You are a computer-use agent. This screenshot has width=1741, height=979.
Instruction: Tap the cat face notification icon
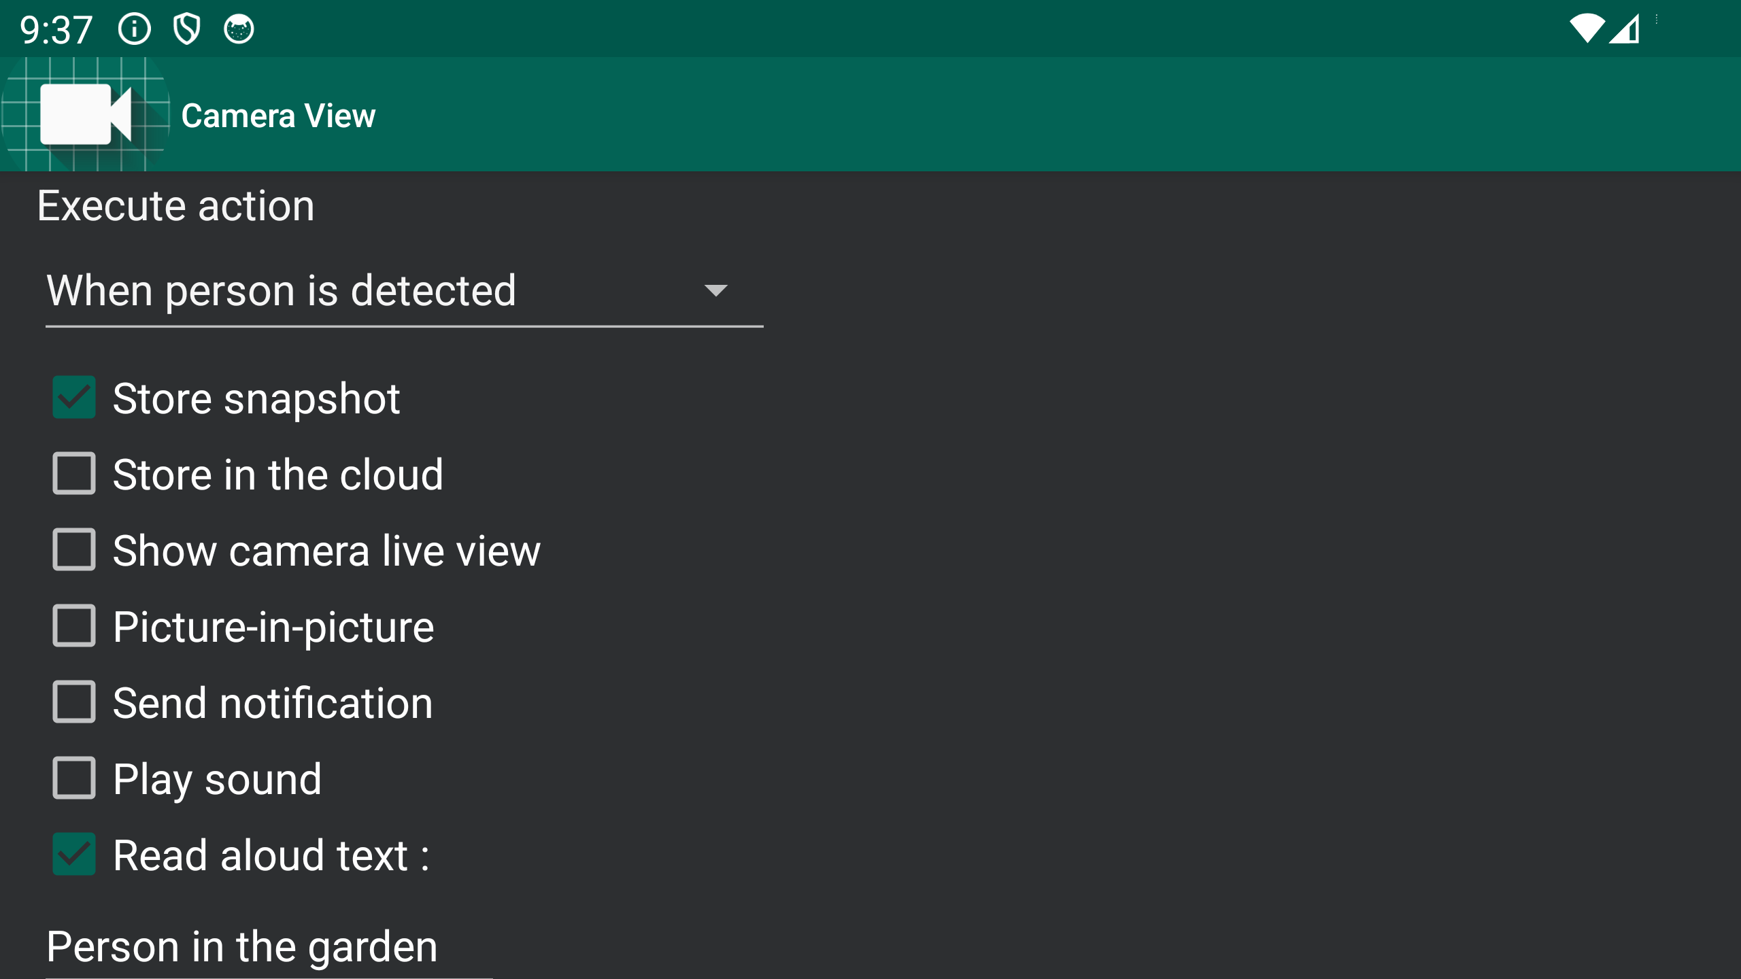[x=239, y=29]
